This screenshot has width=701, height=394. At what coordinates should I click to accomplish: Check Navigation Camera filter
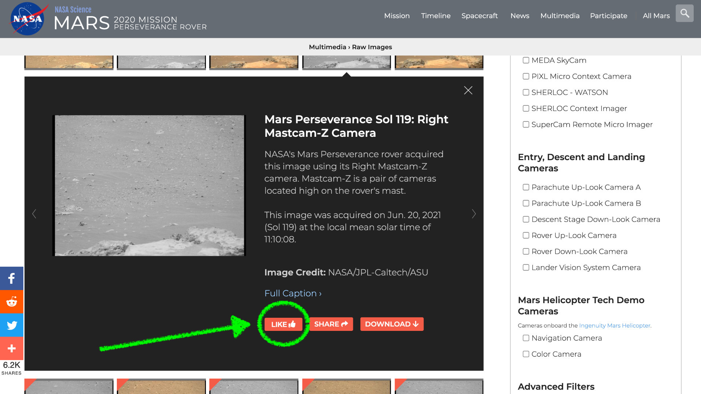[526, 338]
